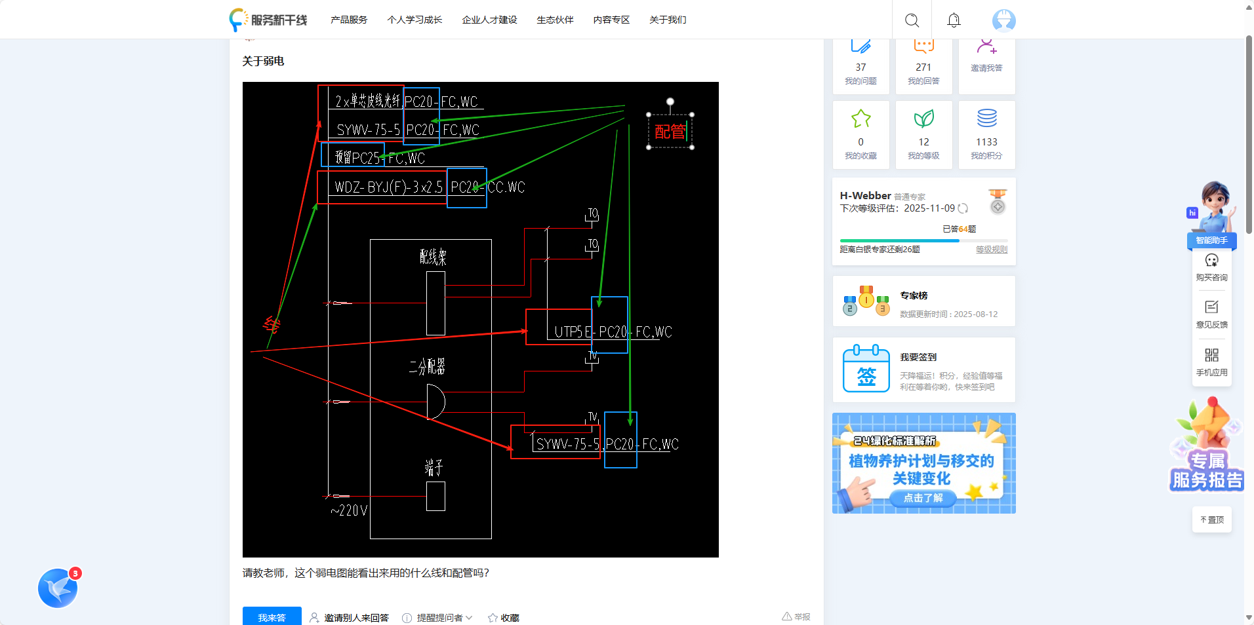Viewport: 1254px width, 625px height.
Task: Open the 植物养护计划 banner ad
Action: [923, 463]
